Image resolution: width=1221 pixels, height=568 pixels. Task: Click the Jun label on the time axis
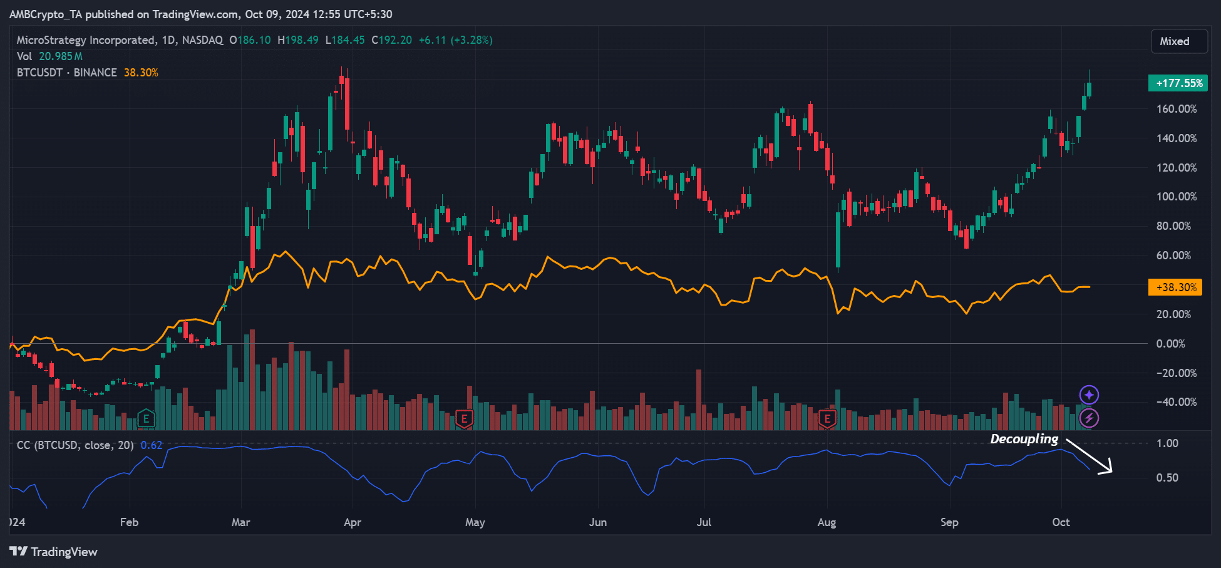pyautogui.click(x=598, y=522)
